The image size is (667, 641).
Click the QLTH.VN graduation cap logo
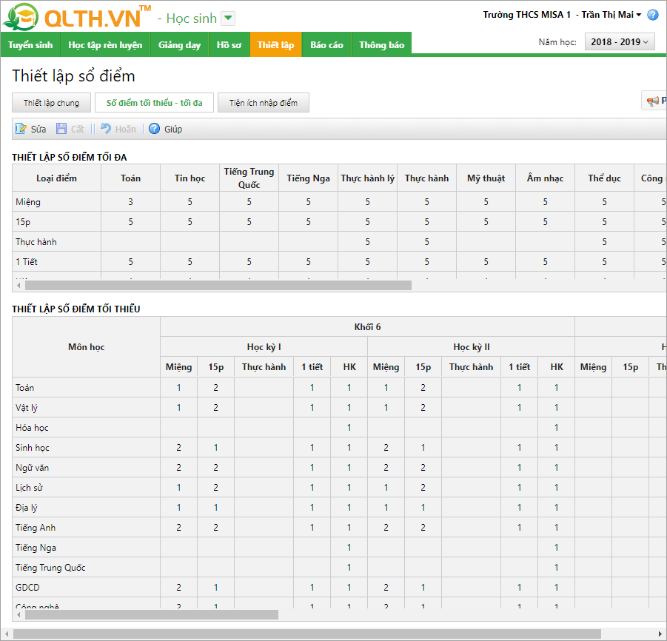pos(21,17)
